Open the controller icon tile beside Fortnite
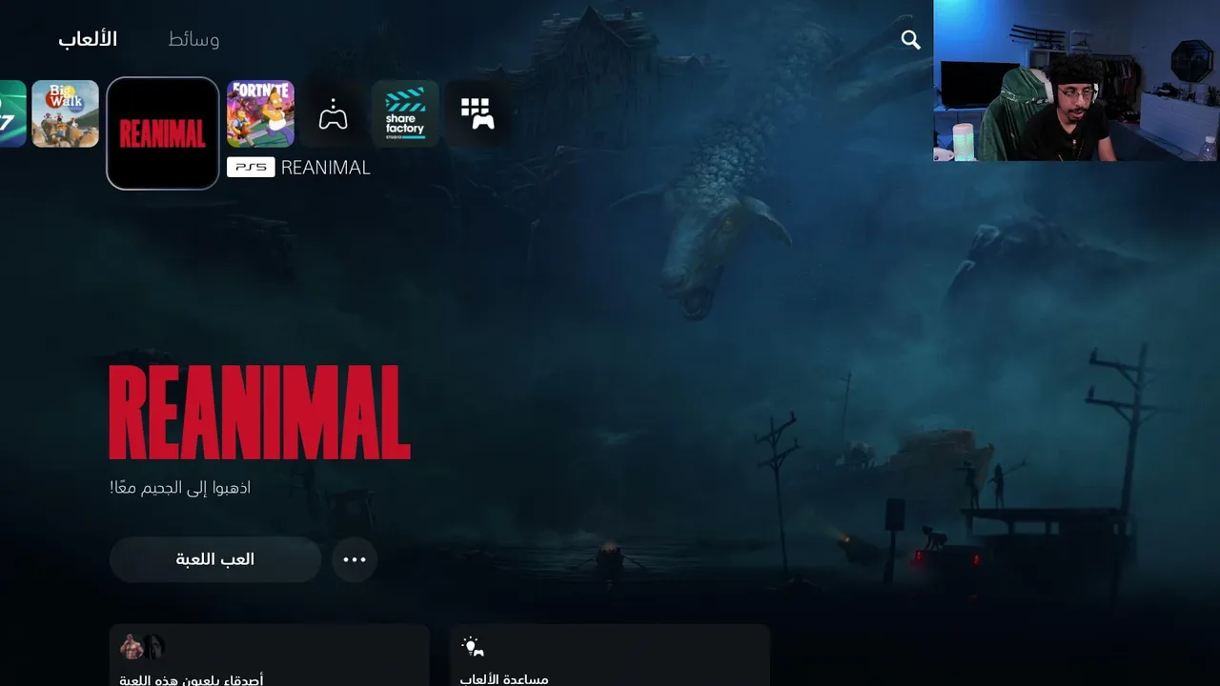Image resolution: width=1220 pixels, height=686 pixels. point(333,113)
